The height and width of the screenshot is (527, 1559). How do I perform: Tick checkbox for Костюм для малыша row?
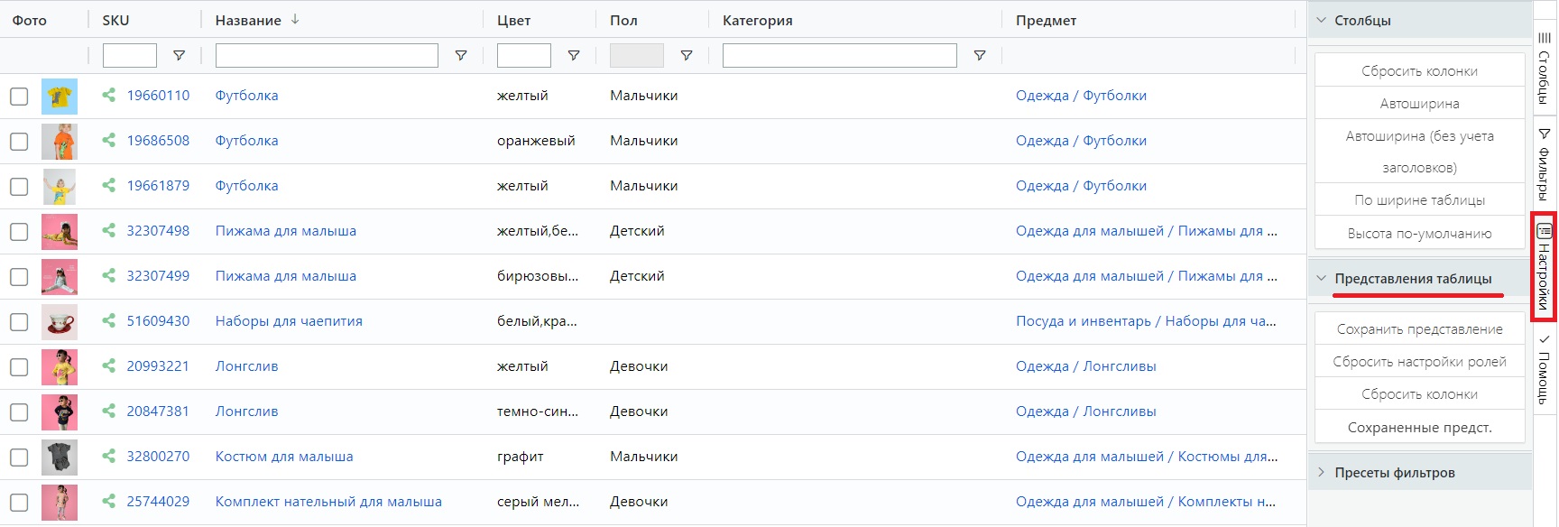coord(19,457)
